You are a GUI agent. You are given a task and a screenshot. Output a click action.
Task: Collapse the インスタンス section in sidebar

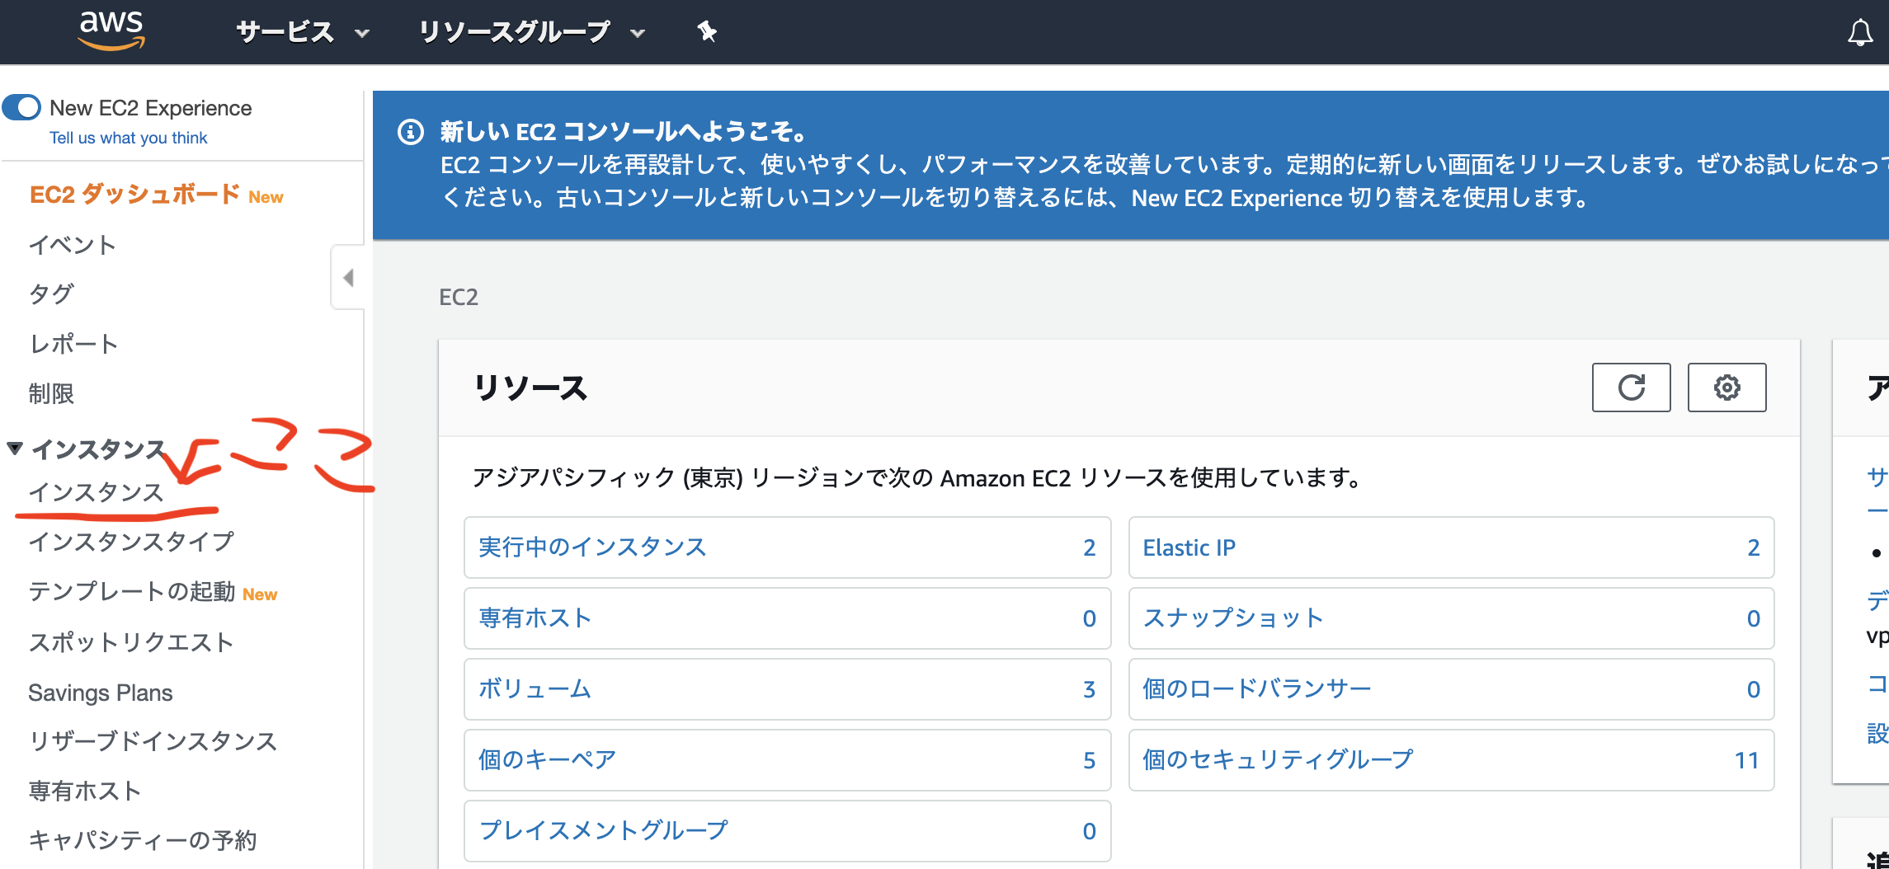[x=15, y=449]
